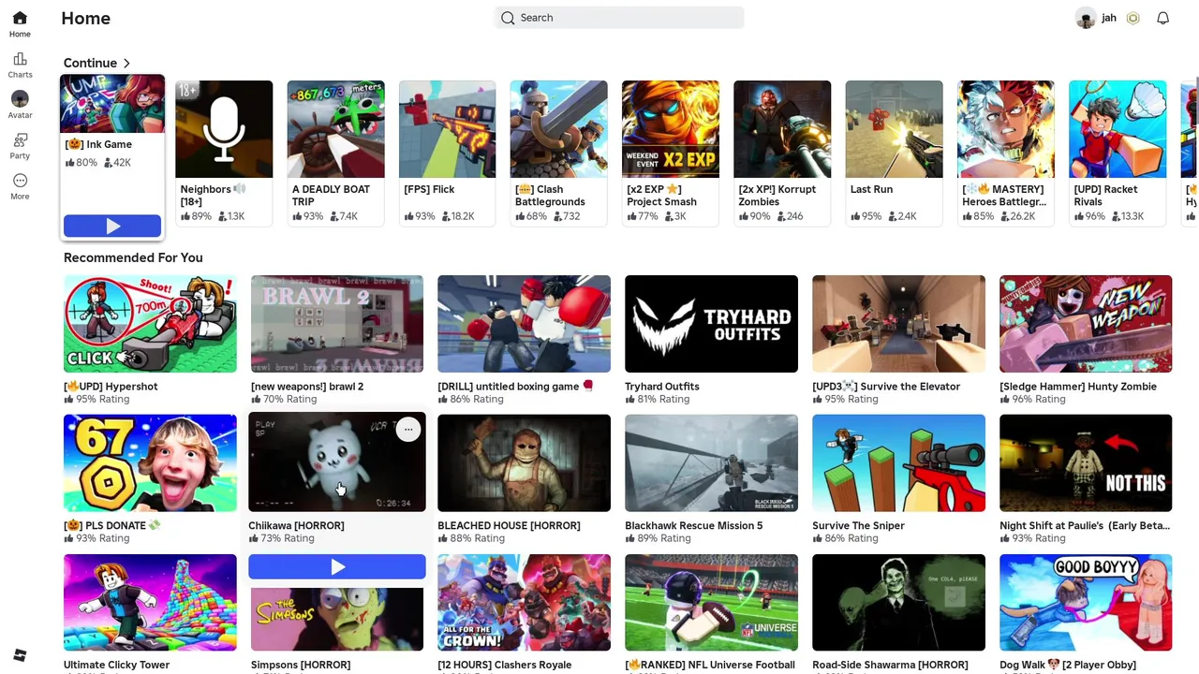Open the BLEACHED HOUSE [HORROR] thumbnail
The height and width of the screenshot is (674, 1199).
(x=524, y=463)
